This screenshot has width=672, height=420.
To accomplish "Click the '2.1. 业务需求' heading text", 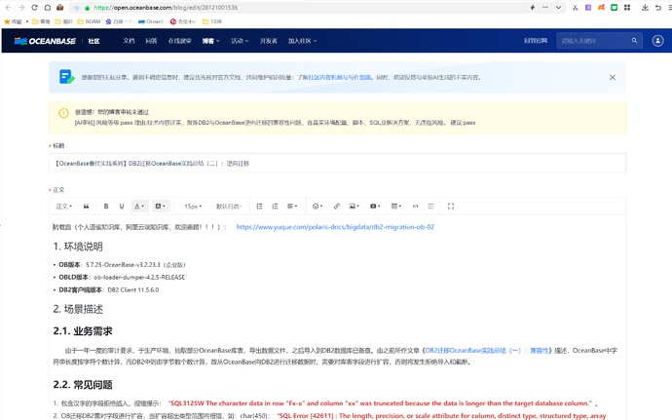I will [x=83, y=331].
